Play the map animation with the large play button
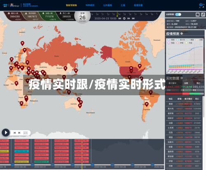The width and height of the screenshot is (206, 170). (x=6, y=133)
